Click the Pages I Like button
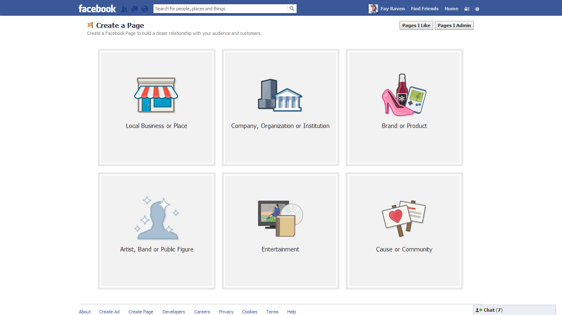Viewport: 562px width, 315px height. coord(416,25)
